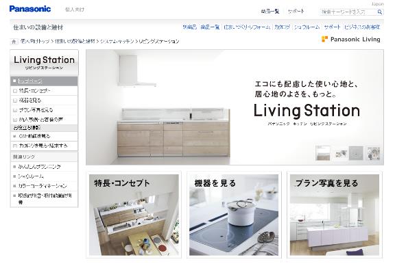
Task: Select サポート in the category navigation
Action: [333, 27]
